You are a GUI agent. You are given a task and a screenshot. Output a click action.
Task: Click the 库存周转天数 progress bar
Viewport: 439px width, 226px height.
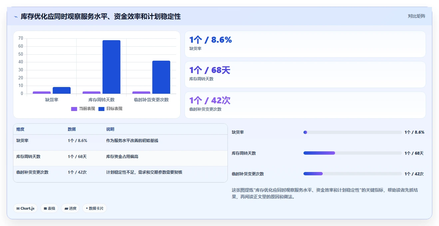(x=353, y=153)
